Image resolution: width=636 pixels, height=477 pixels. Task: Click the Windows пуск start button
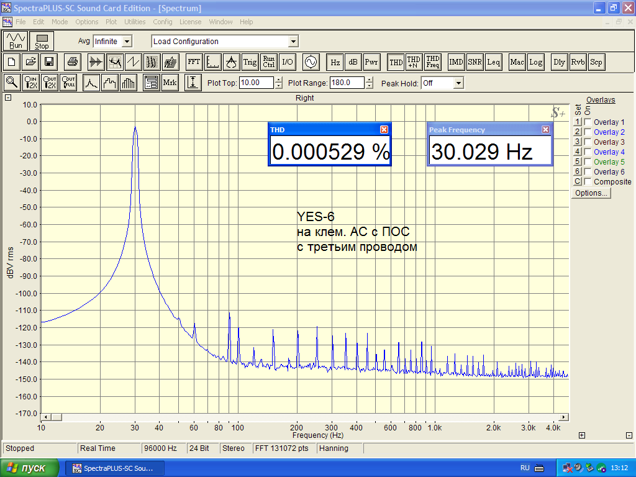[x=30, y=468]
